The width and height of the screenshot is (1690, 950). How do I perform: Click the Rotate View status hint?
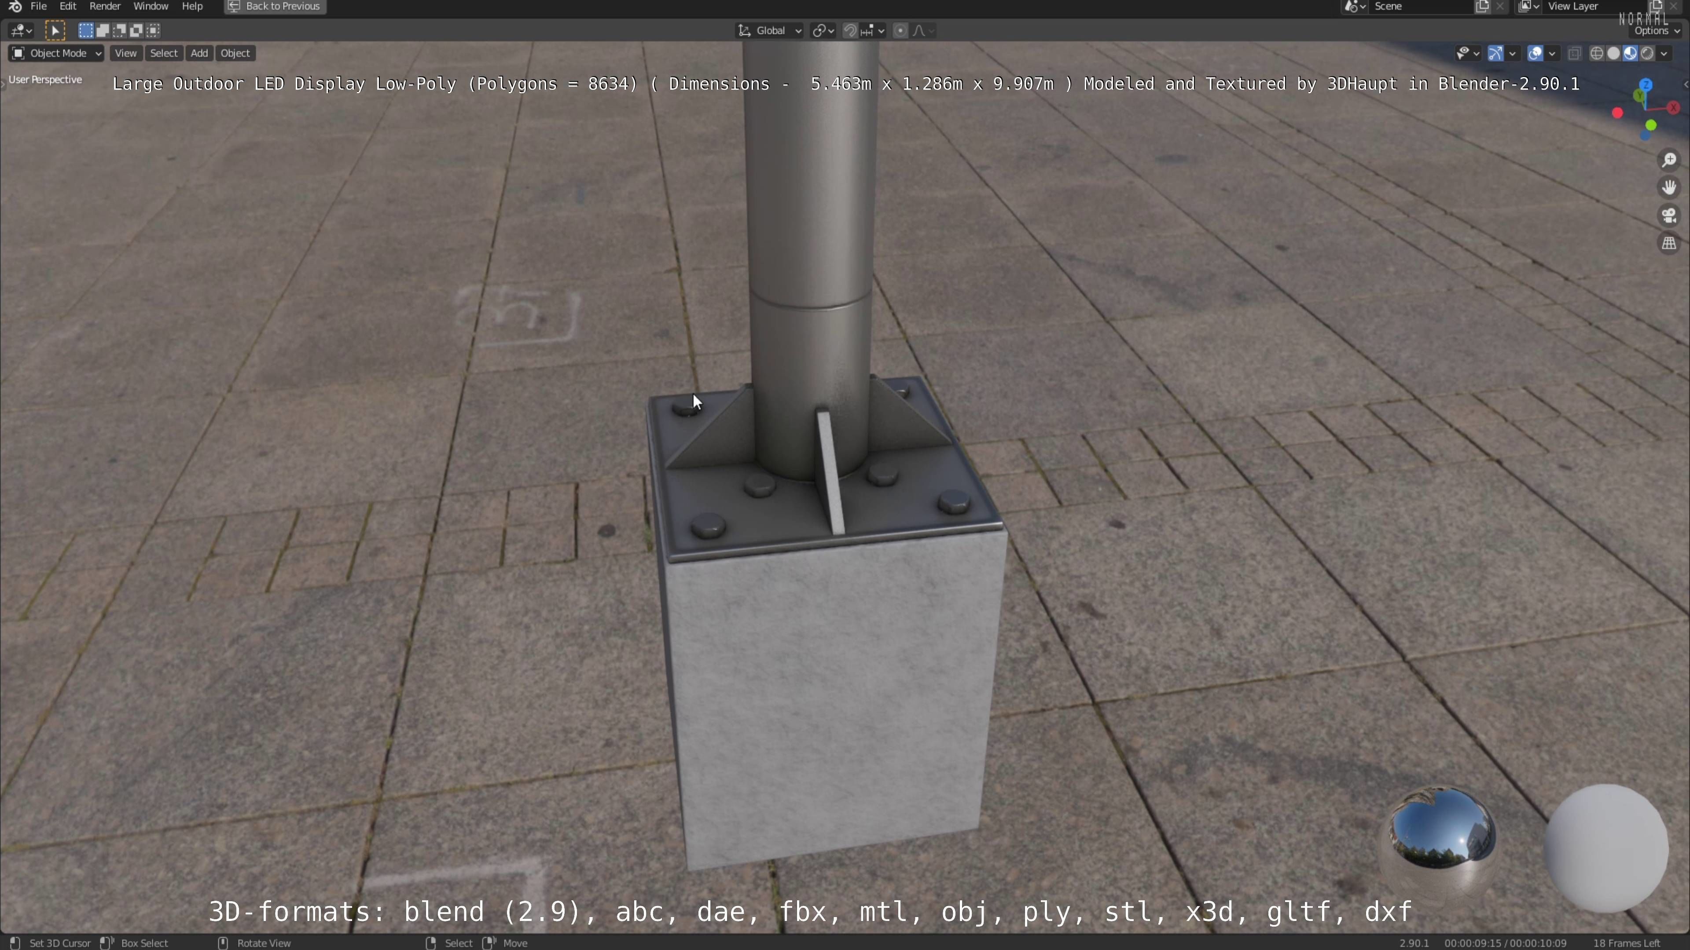264,943
